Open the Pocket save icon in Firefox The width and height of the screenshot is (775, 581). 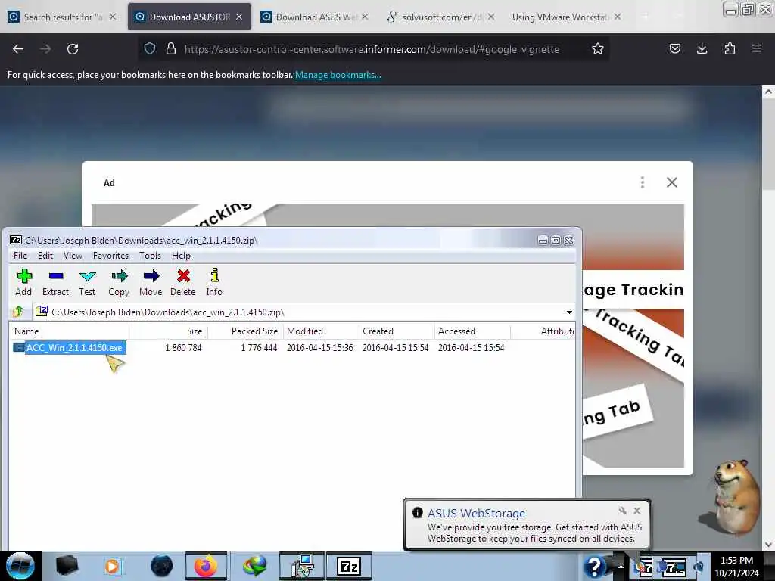[x=674, y=48]
